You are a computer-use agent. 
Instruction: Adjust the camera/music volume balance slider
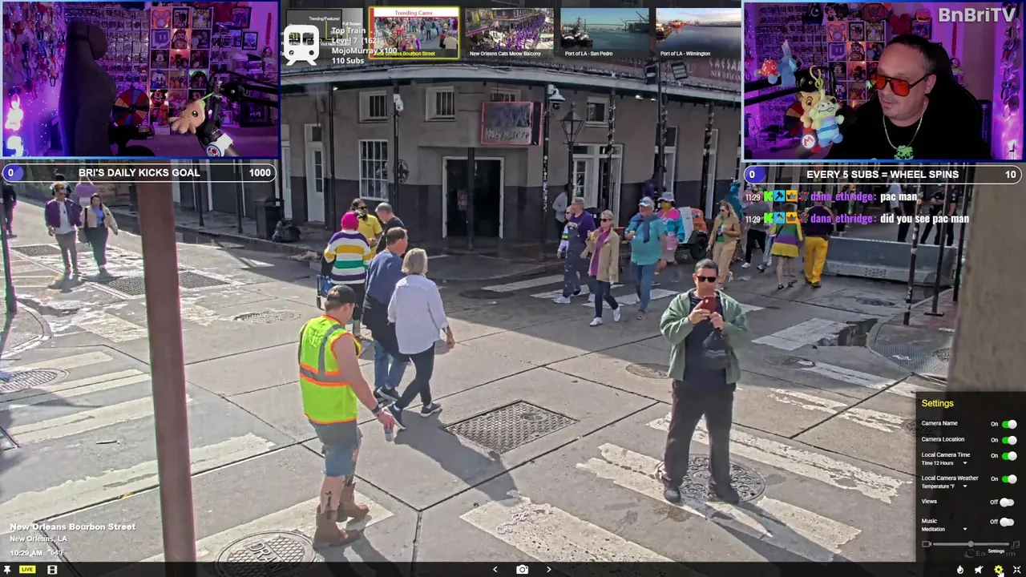pos(971,545)
